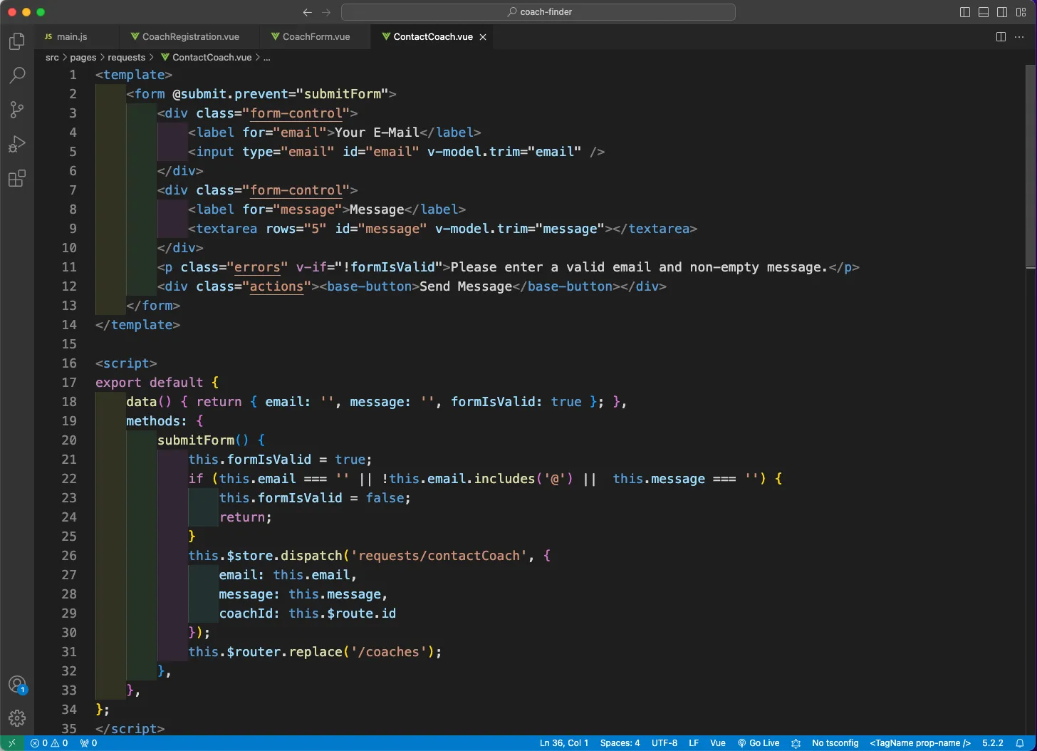Open the remote window status bar icon
Screen dimensions: 1037x751
click(x=12, y=743)
